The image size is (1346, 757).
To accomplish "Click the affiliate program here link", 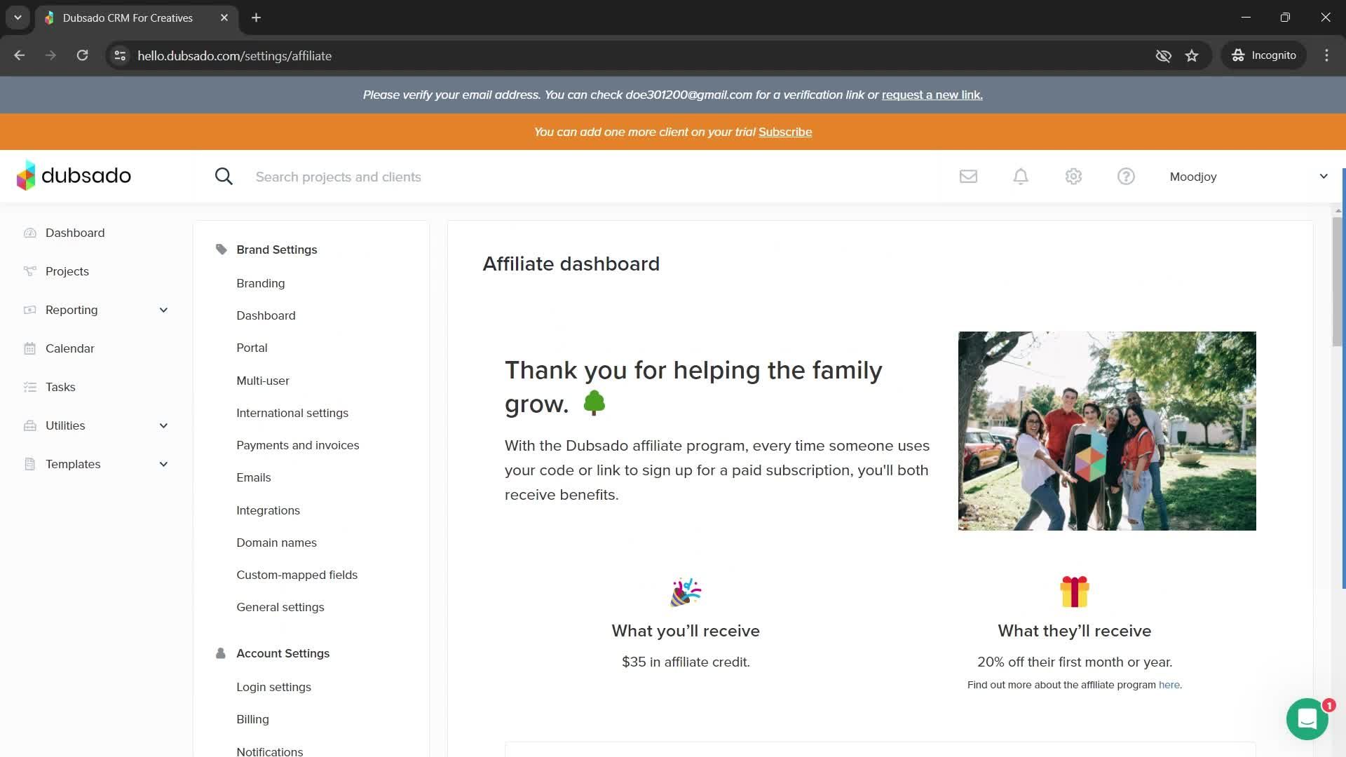I will coord(1169,685).
